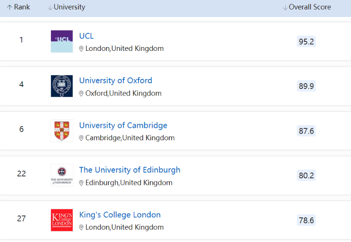Image resolution: width=351 pixels, height=242 pixels.
Task: Click location pin icon beside Cambridge,United Kingdom
Action: pyautogui.click(x=81, y=138)
